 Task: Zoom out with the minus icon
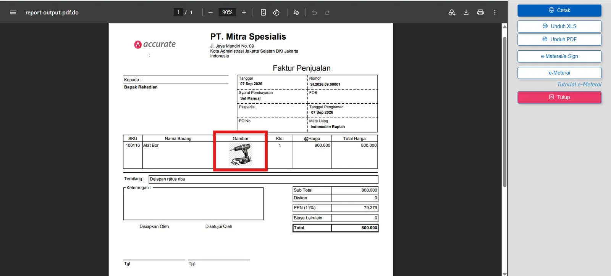pyautogui.click(x=210, y=13)
